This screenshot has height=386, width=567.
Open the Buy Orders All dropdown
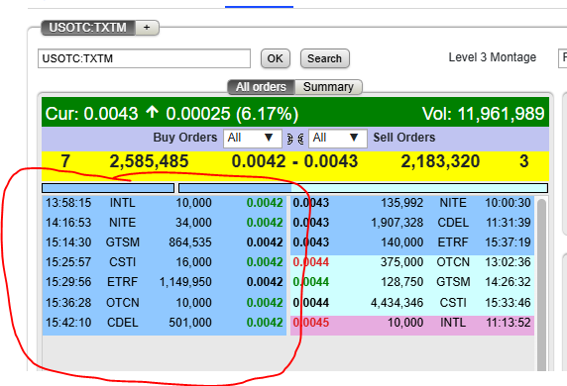tap(253, 139)
